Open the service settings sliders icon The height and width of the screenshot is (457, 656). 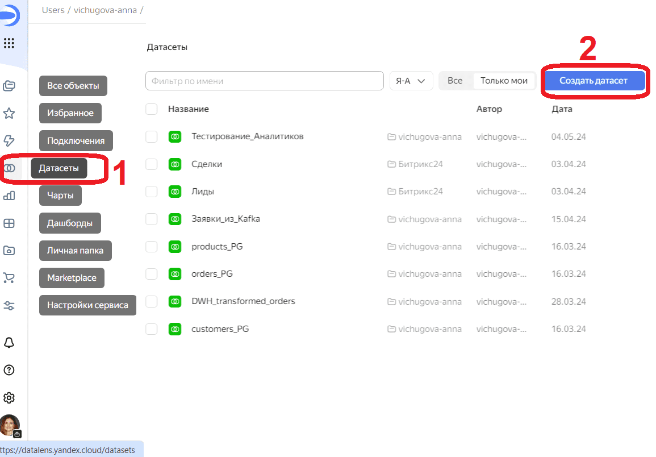(9, 305)
